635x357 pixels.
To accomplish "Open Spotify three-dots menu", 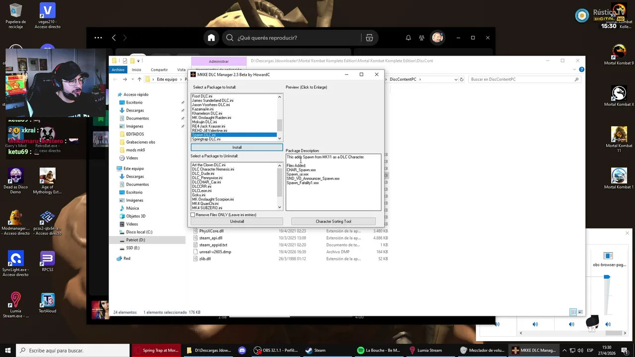I will pos(98,38).
